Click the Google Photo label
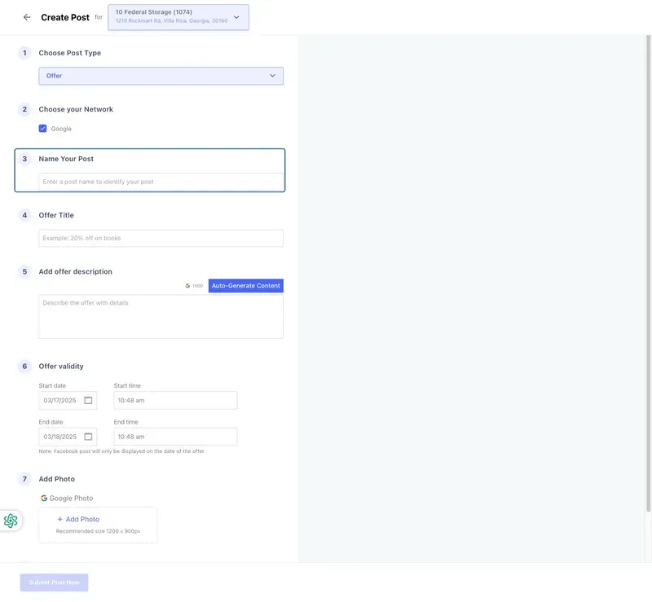 point(71,498)
